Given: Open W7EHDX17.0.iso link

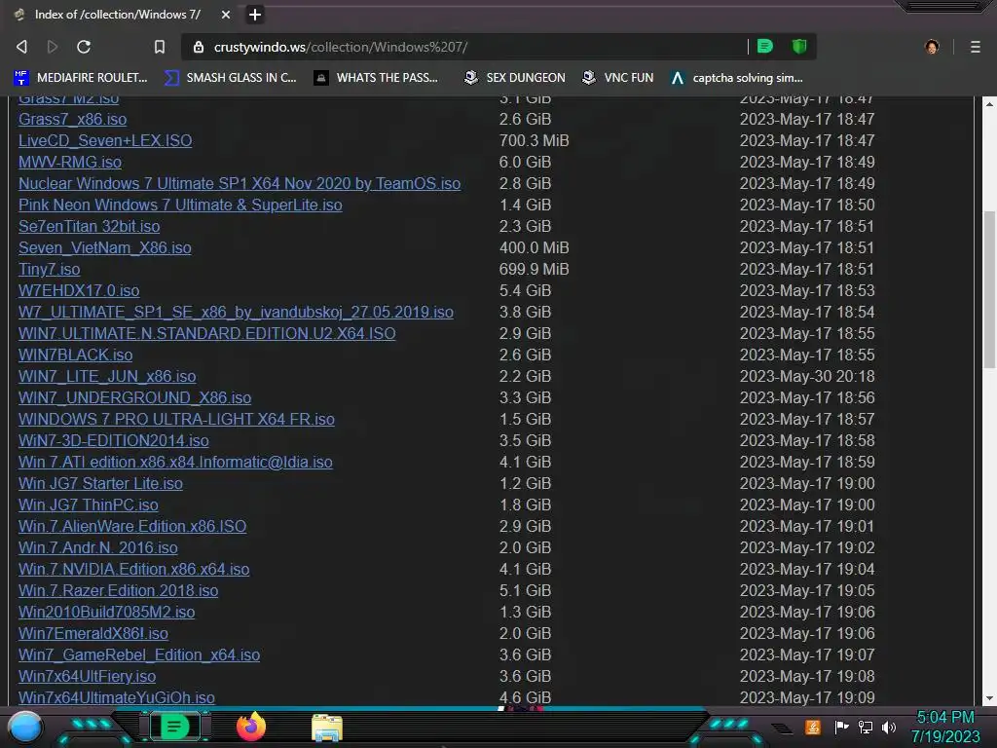Looking at the screenshot, I should point(79,290).
